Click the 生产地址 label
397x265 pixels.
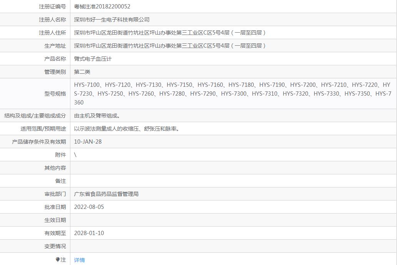pyautogui.click(x=55, y=46)
